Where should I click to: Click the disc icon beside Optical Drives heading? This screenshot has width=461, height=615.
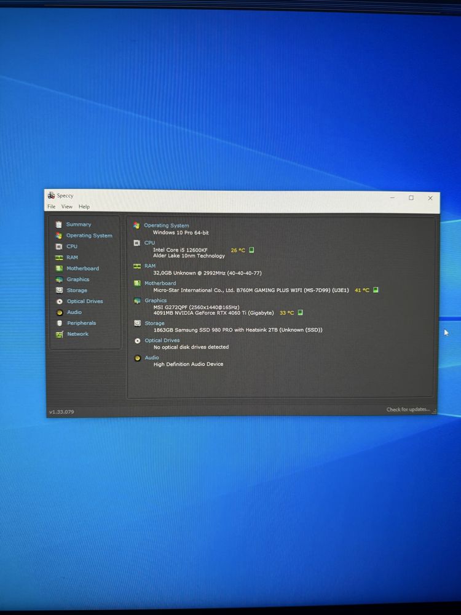137,341
